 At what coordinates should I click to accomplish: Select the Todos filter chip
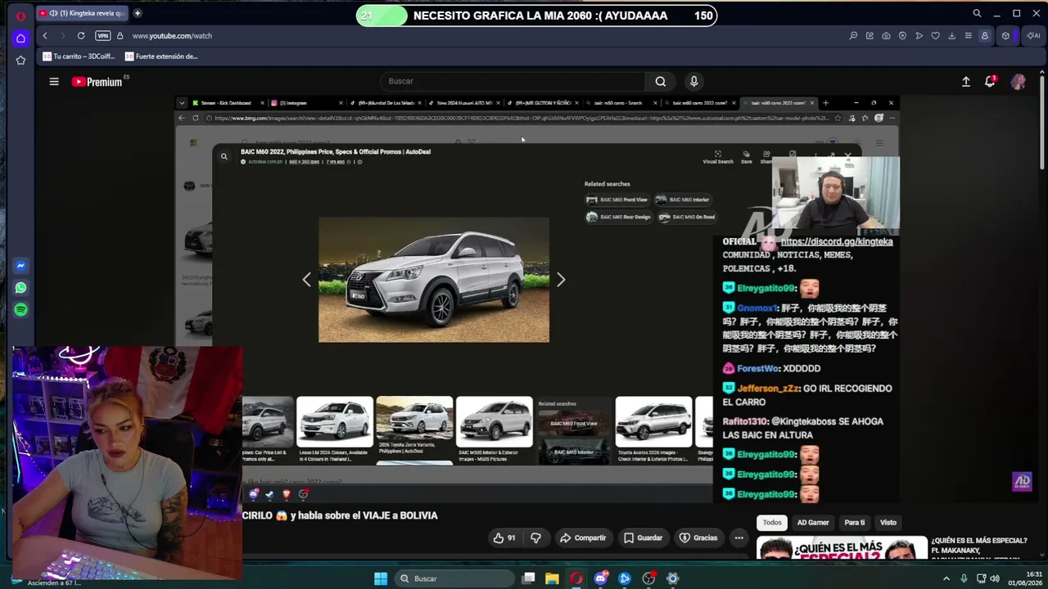point(772,522)
